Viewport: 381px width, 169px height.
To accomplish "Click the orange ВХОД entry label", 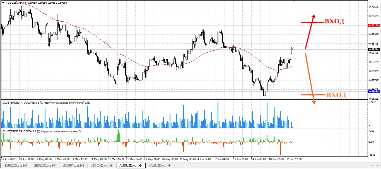I will tap(336, 95).
